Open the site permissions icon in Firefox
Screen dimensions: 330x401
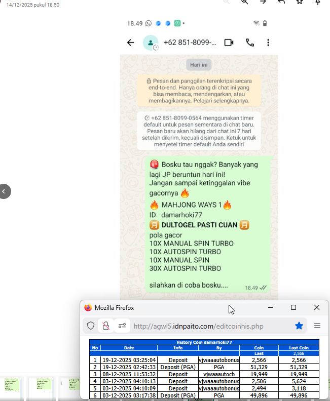(122, 326)
